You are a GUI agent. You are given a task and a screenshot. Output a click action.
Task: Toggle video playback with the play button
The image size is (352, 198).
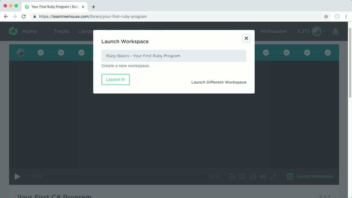coord(17,177)
